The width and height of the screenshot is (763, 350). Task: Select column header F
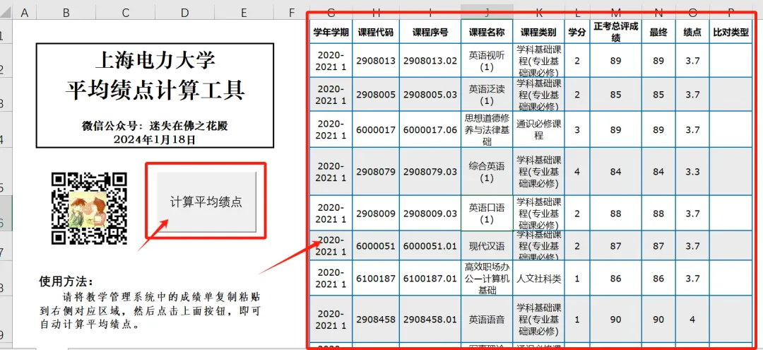coord(292,13)
